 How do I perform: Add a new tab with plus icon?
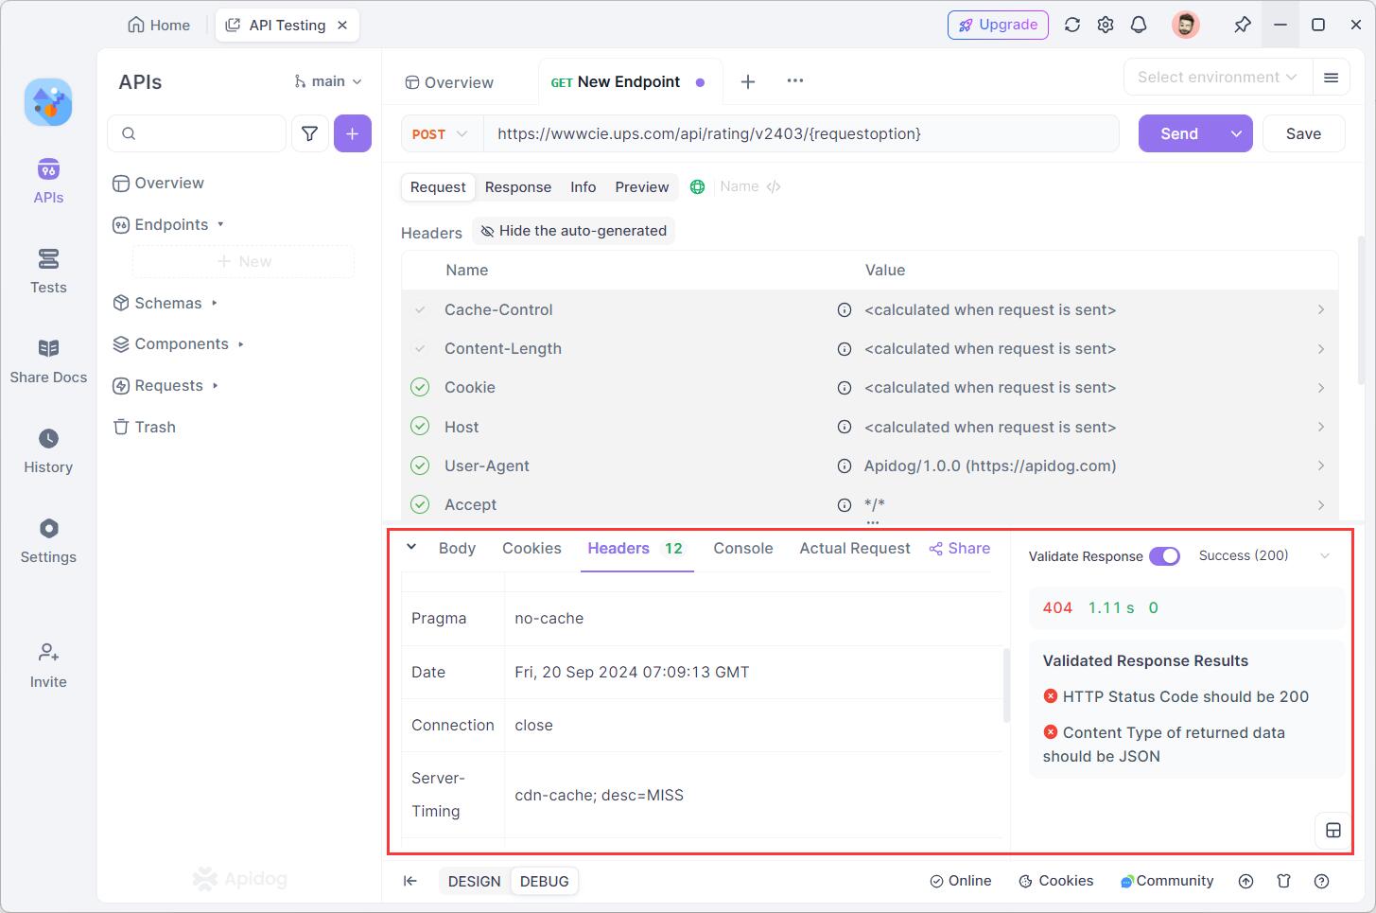pyautogui.click(x=747, y=81)
